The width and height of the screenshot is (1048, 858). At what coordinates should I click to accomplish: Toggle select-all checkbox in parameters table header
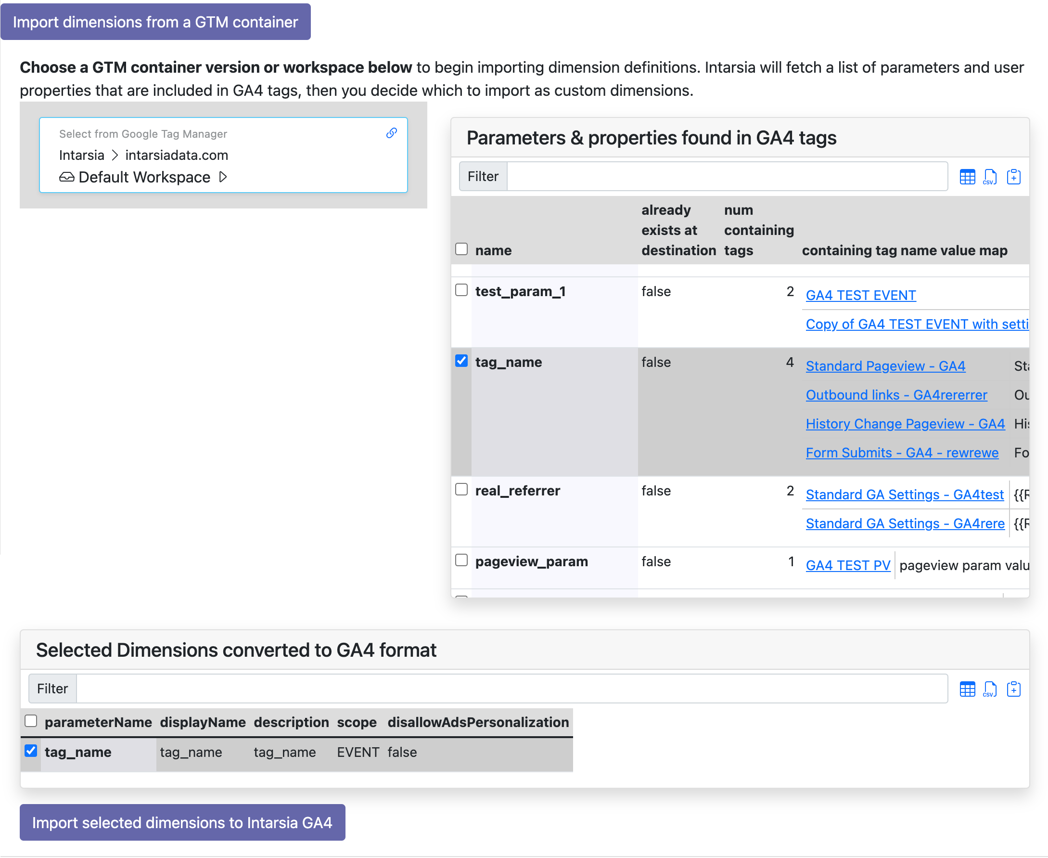click(x=461, y=249)
